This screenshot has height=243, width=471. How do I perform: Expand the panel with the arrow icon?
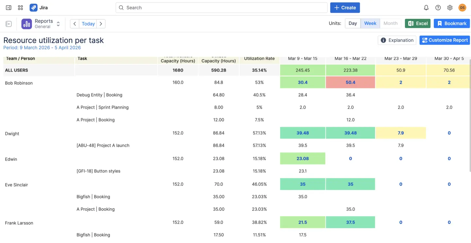[8, 24]
